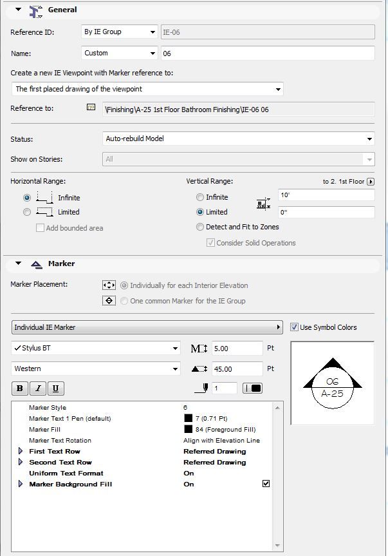
Task: Select the Uniform Text Format row
Action: [143, 473]
